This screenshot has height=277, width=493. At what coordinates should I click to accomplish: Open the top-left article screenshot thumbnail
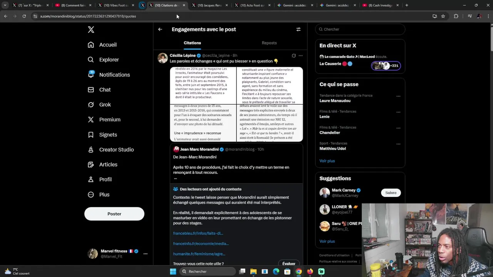[203, 85]
